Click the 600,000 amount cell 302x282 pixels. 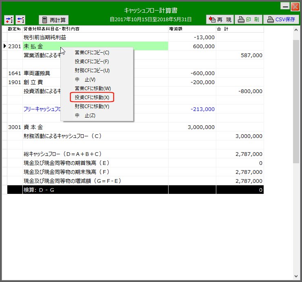192,46
